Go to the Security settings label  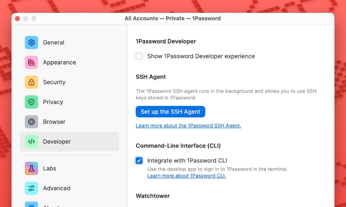point(54,82)
